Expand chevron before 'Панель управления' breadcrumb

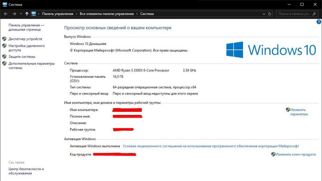39,14
